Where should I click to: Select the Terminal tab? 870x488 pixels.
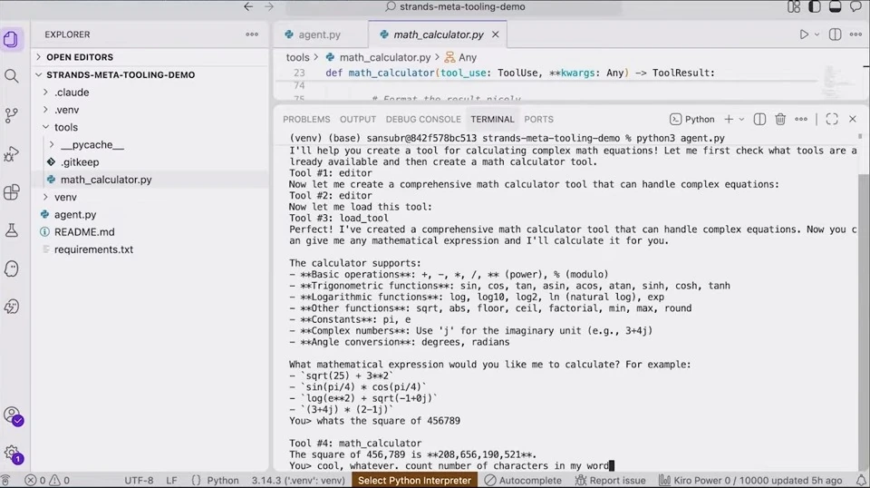click(x=492, y=120)
